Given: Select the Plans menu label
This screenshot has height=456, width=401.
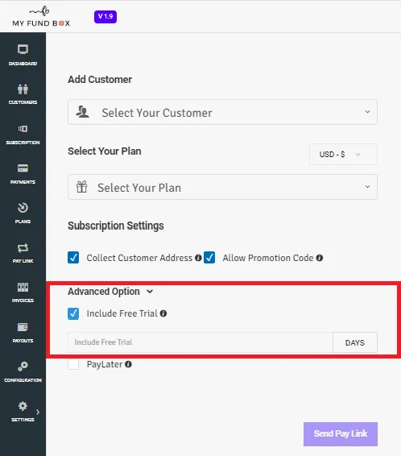Looking at the screenshot, I should (23, 222).
